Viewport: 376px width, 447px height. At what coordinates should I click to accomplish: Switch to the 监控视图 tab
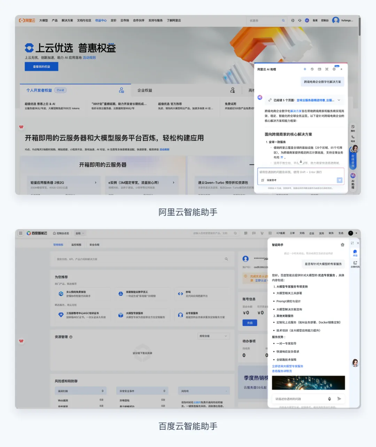[77, 245]
